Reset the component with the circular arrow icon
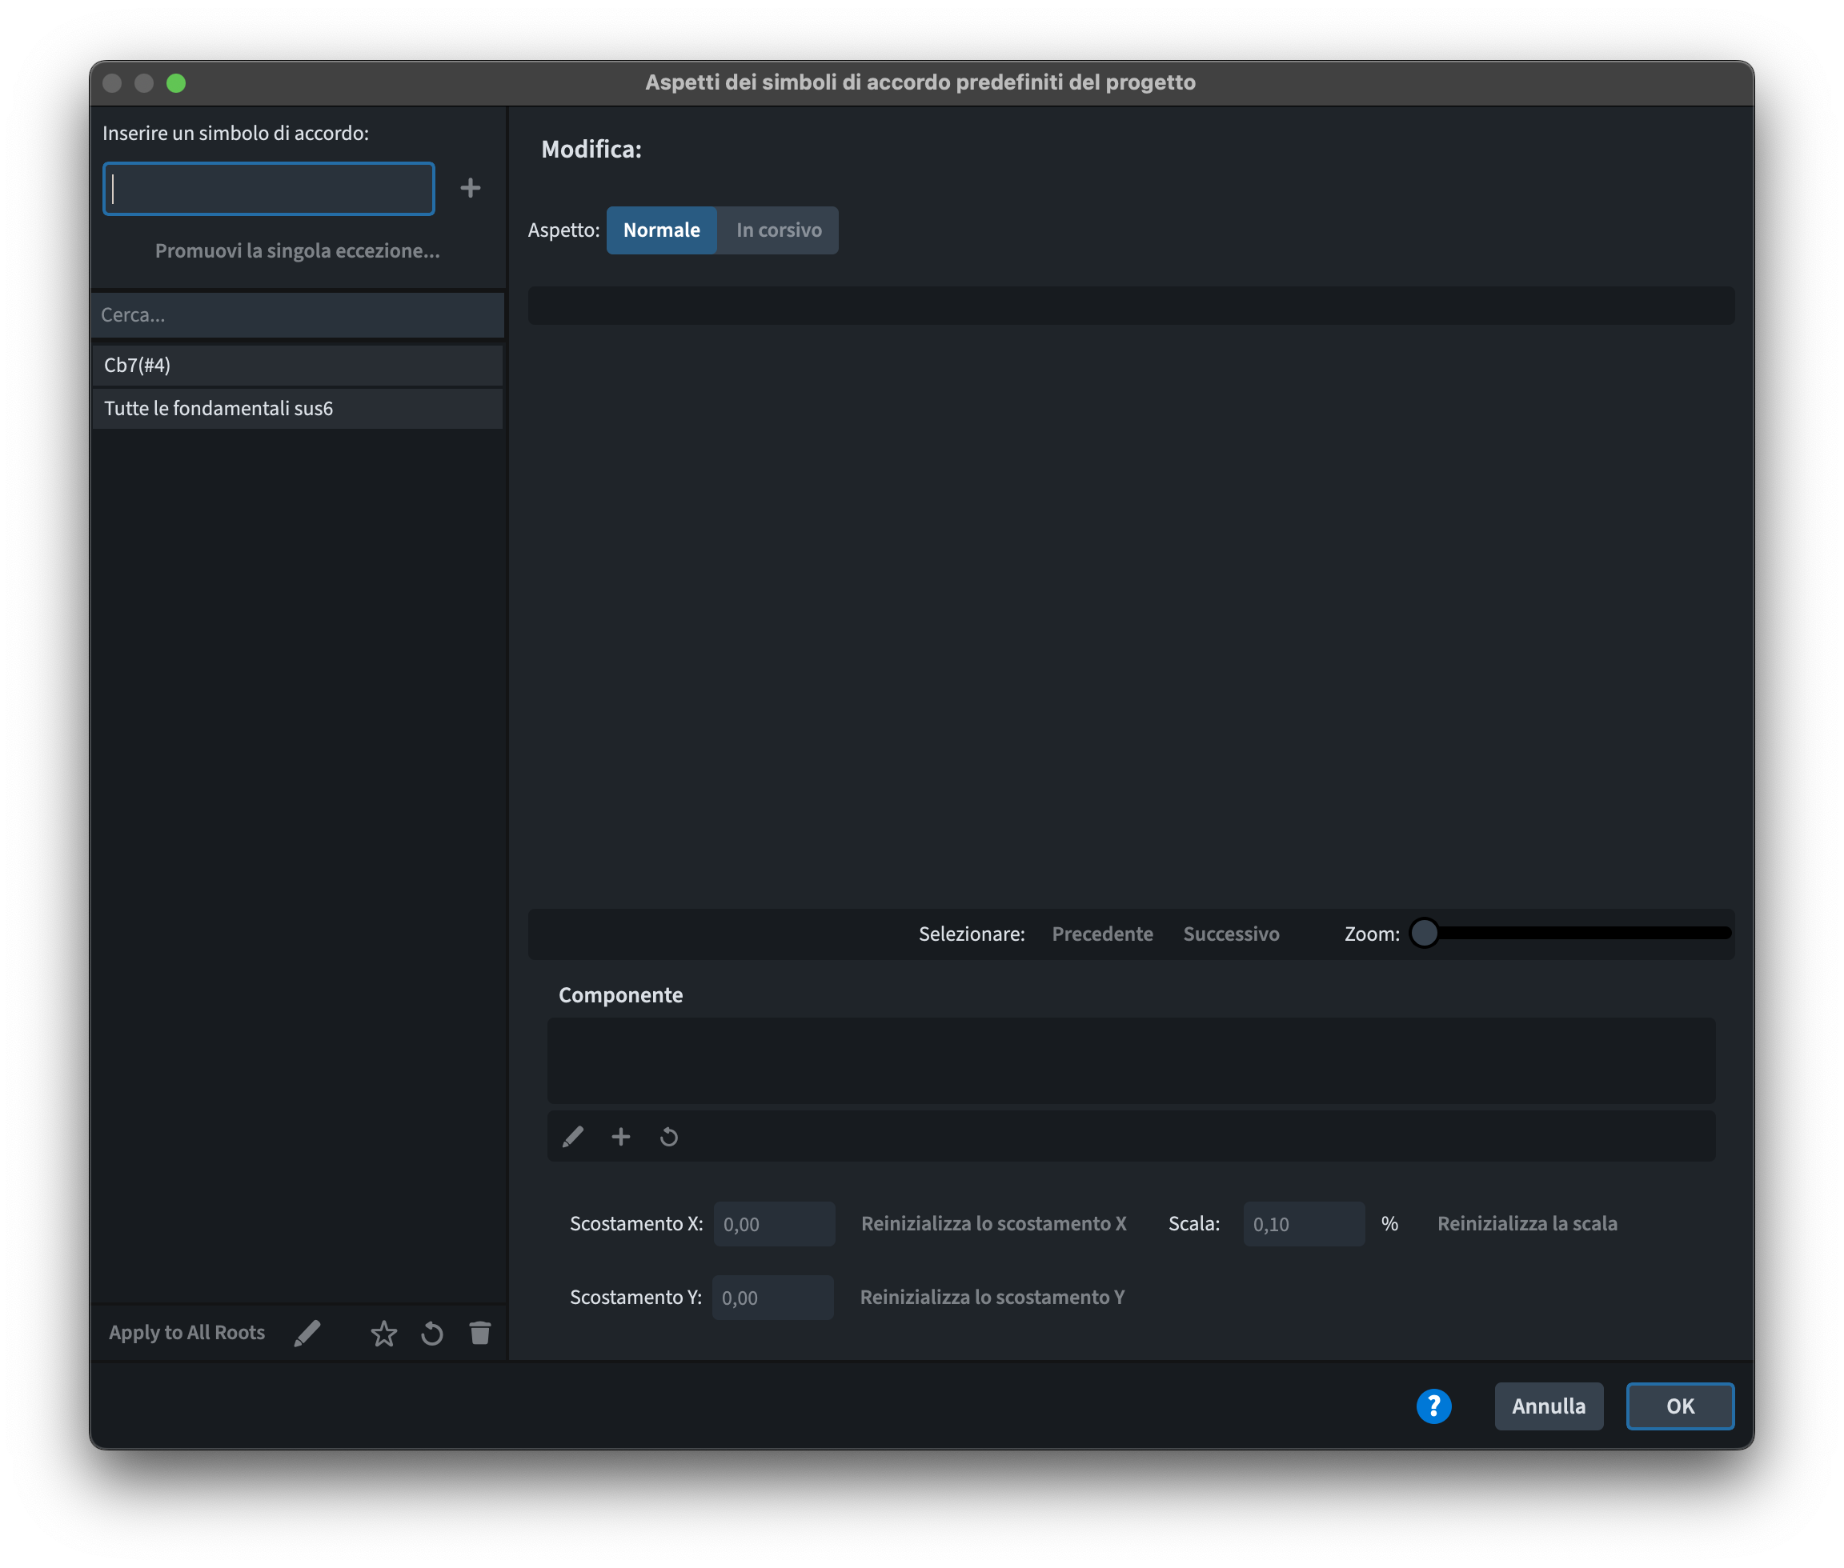The image size is (1844, 1568). (668, 1136)
